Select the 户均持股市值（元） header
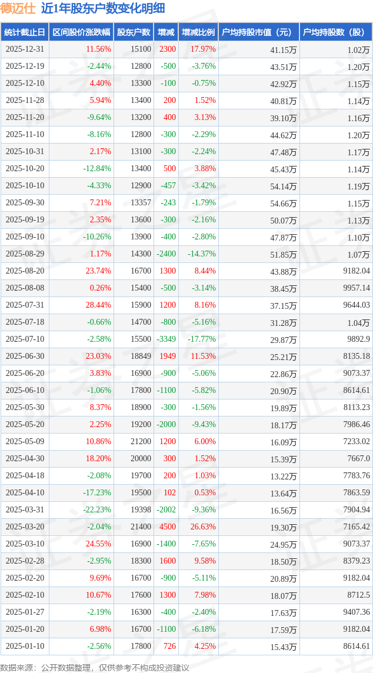 pos(258,32)
